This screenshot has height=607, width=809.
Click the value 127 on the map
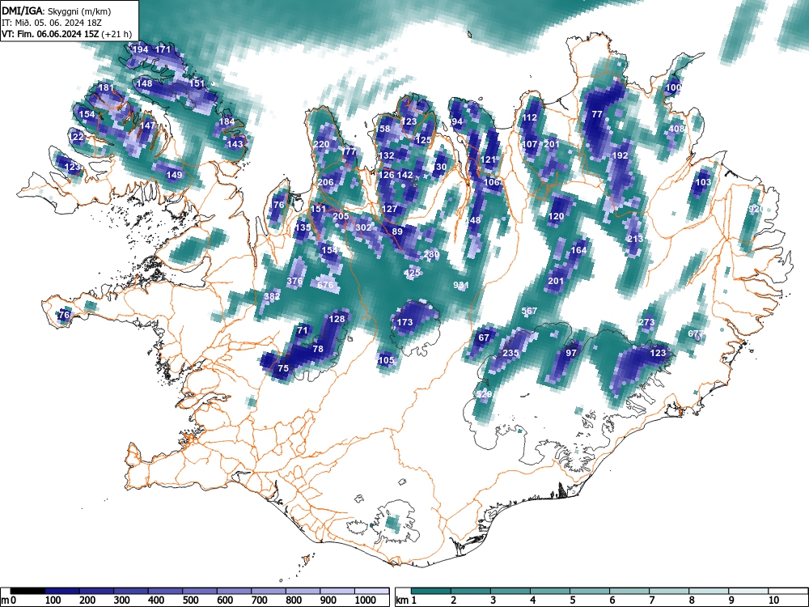(x=390, y=209)
